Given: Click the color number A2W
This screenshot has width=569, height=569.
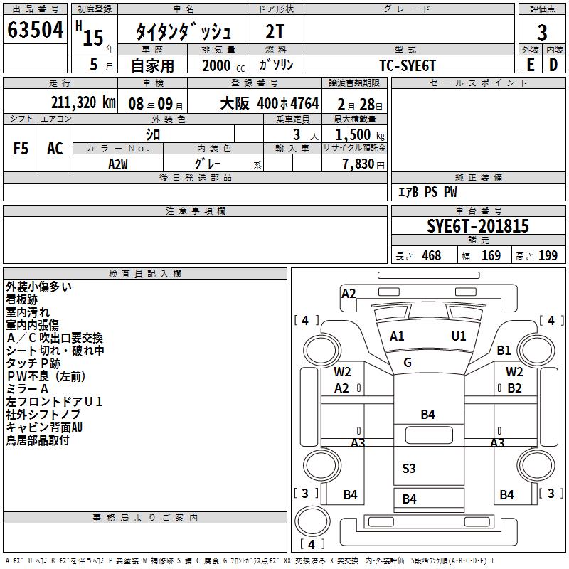Looking at the screenshot, I should click(x=118, y=163).
